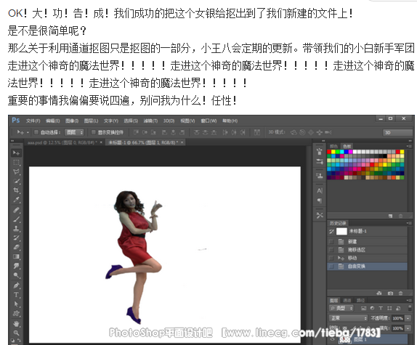Set history brush source at 移动 state
Screen dimensions: 417x345
coord(331,258)
